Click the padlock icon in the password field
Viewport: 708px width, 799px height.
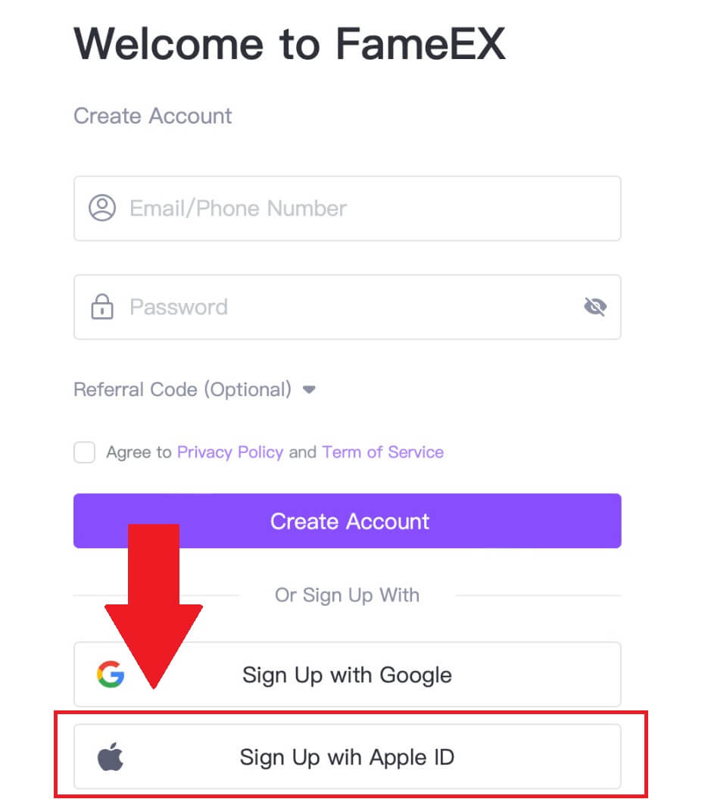tap(102, 307)
